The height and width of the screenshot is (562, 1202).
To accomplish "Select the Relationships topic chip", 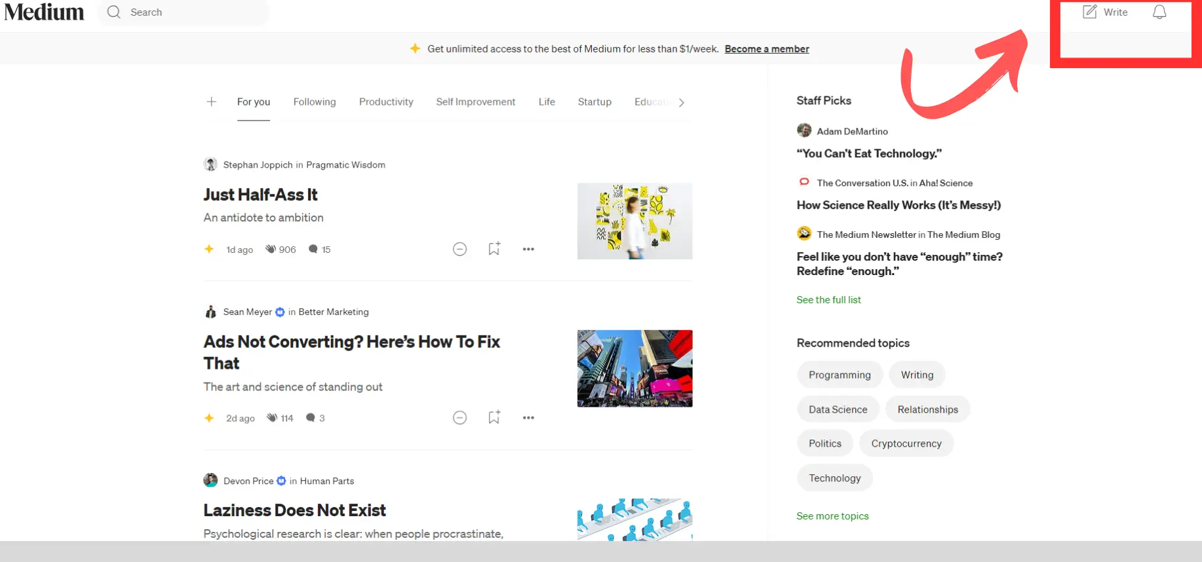I will pyautogui.click(x=927, y=409).
